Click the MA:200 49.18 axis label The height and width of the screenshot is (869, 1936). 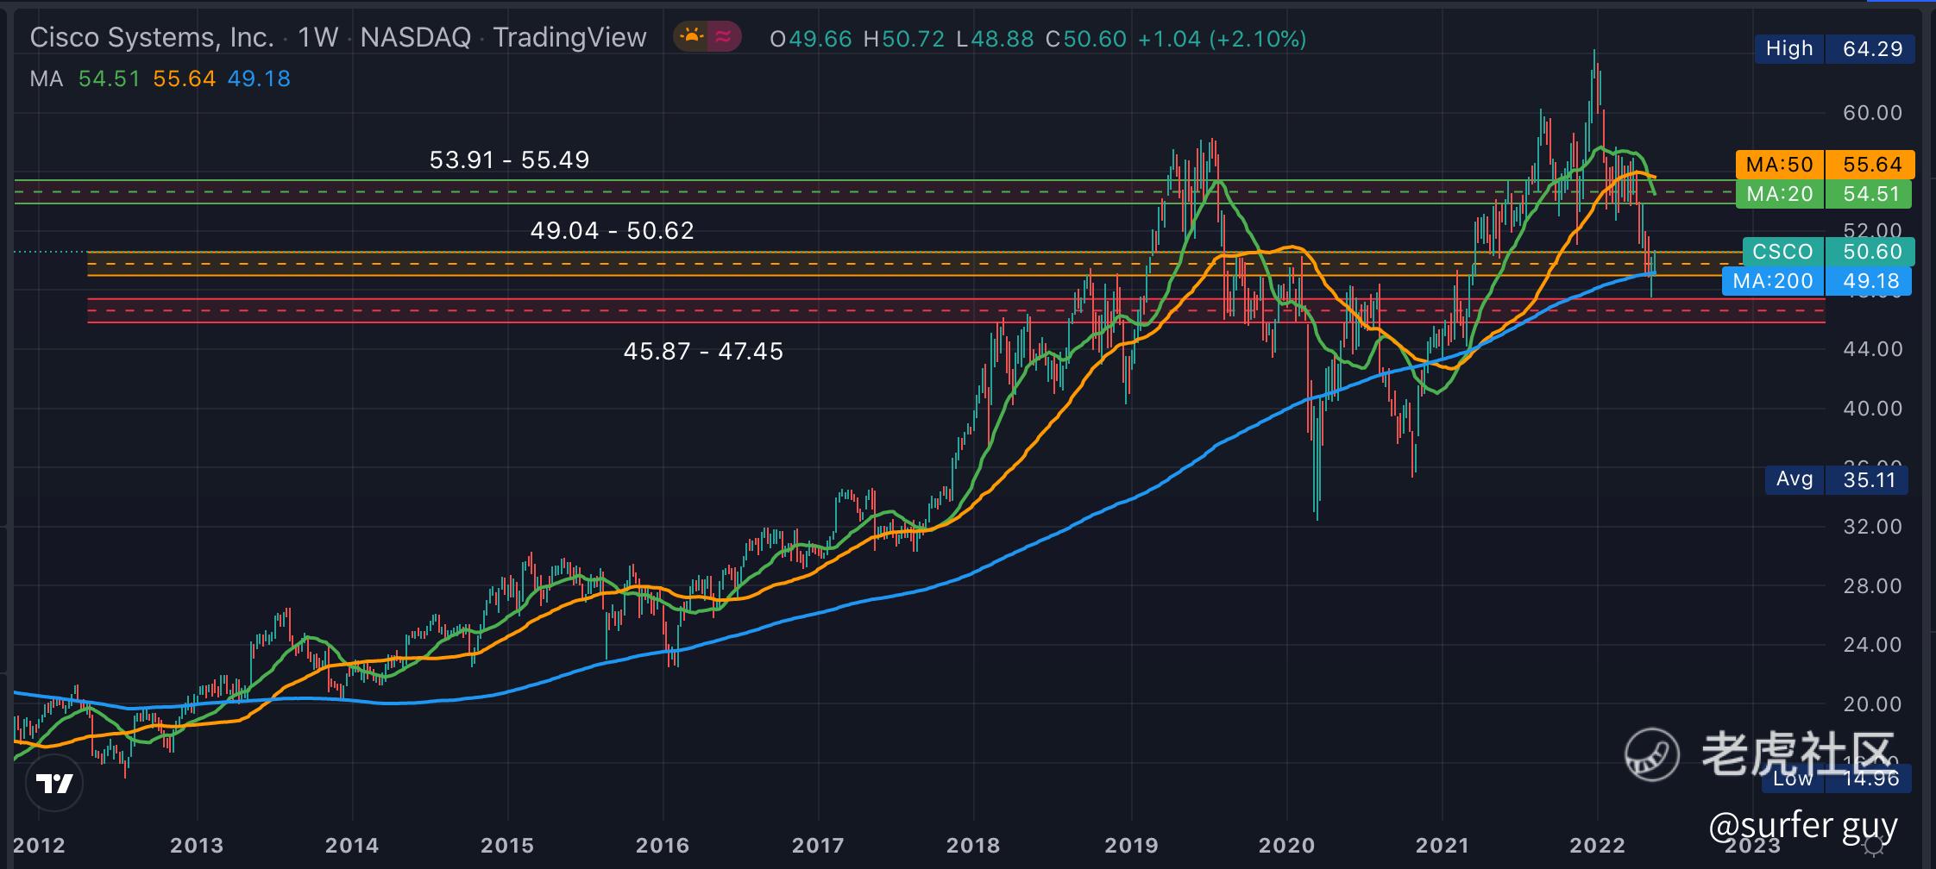coord(1816,281)
